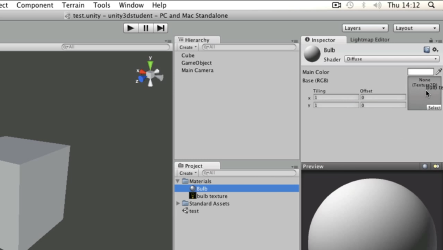The width and height of the screenshot is (443, 250).
Task: Click the Select button for Base texture
Action: pos(434,107)
